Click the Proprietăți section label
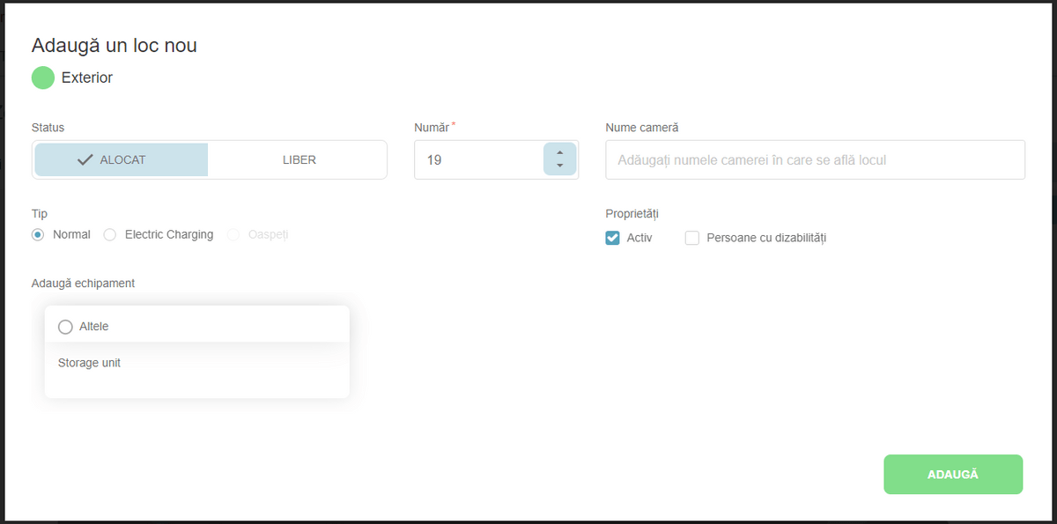 pos(632,214)
